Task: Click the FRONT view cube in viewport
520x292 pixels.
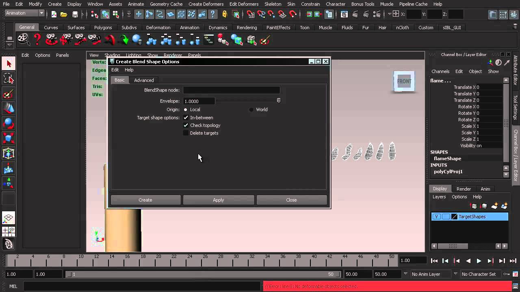Action: [x=404, y=81]
